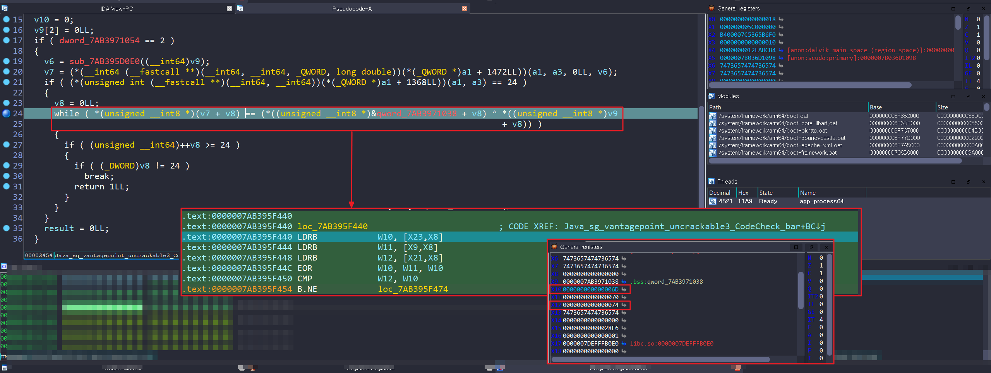The height and width of the screenshot is (373, 991).
Task: Sort threads by the Decimal column header
Action: coord(722,193)
